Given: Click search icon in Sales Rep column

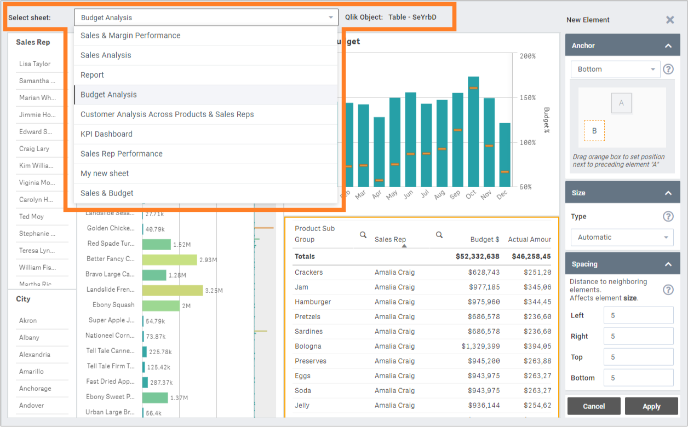Looking at the screenshot, I should pyautogui.click(x=439, y=235).
